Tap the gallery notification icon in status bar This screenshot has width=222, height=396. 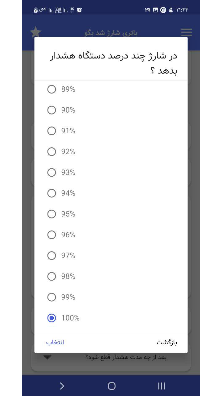[155, 10]
